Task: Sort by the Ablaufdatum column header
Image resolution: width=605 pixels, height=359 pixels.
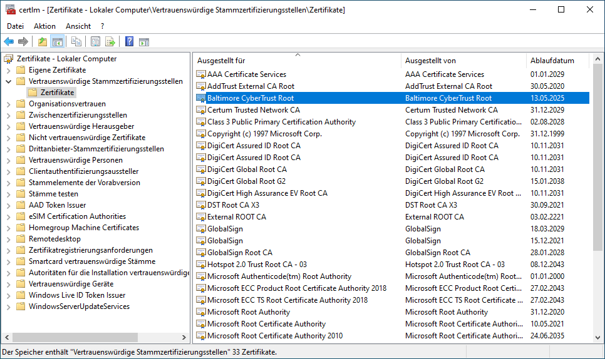Action: (557, 61)
